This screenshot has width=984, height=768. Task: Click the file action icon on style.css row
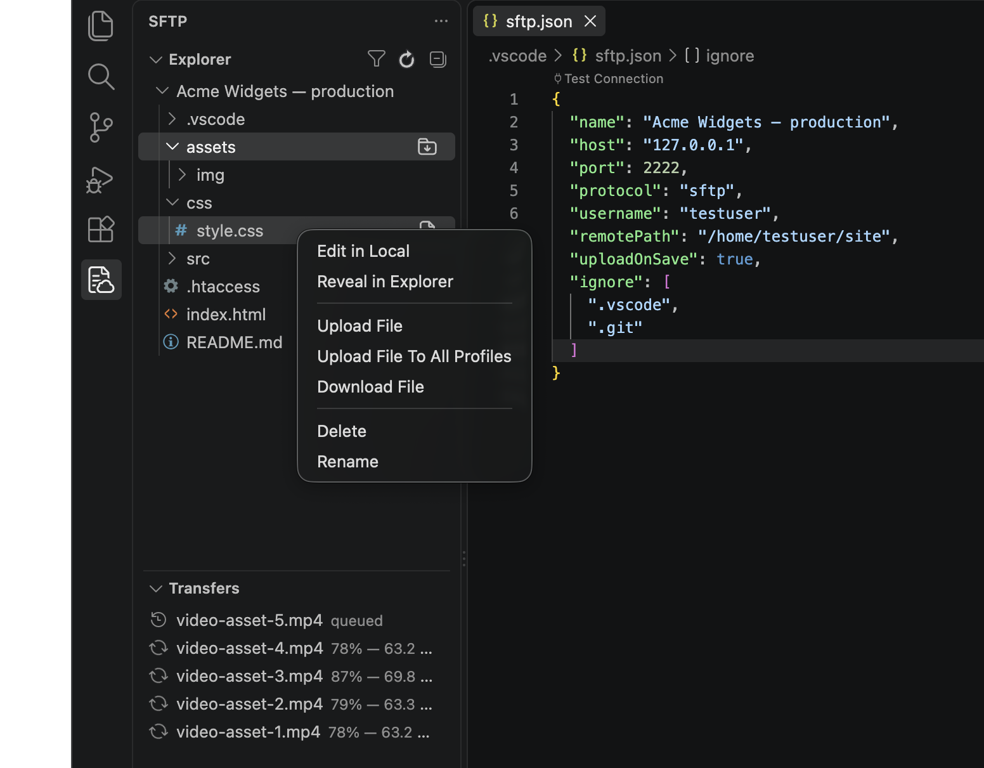click(x=427, y=225)
